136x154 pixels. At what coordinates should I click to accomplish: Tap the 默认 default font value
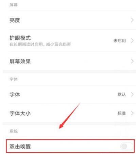(122, 94)
